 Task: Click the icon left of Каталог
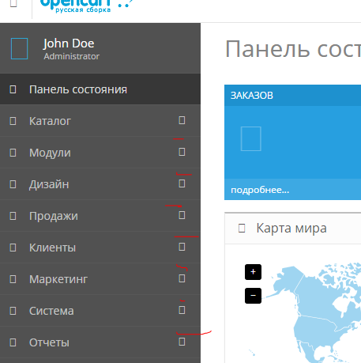13,121
